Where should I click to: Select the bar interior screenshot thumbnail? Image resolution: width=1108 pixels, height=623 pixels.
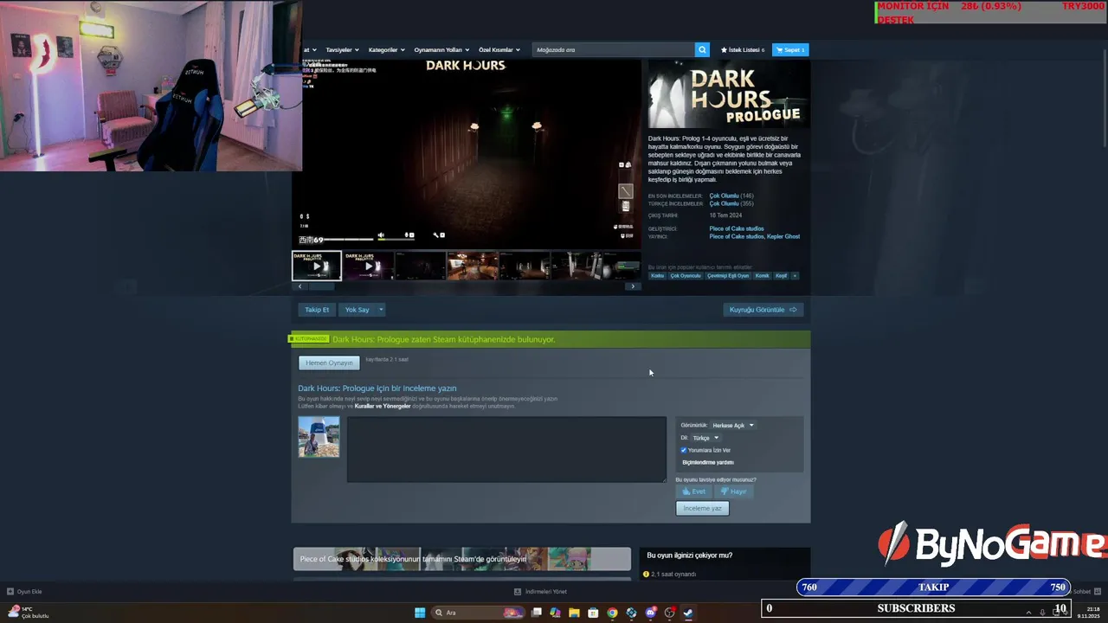click(x=472, y=266)
